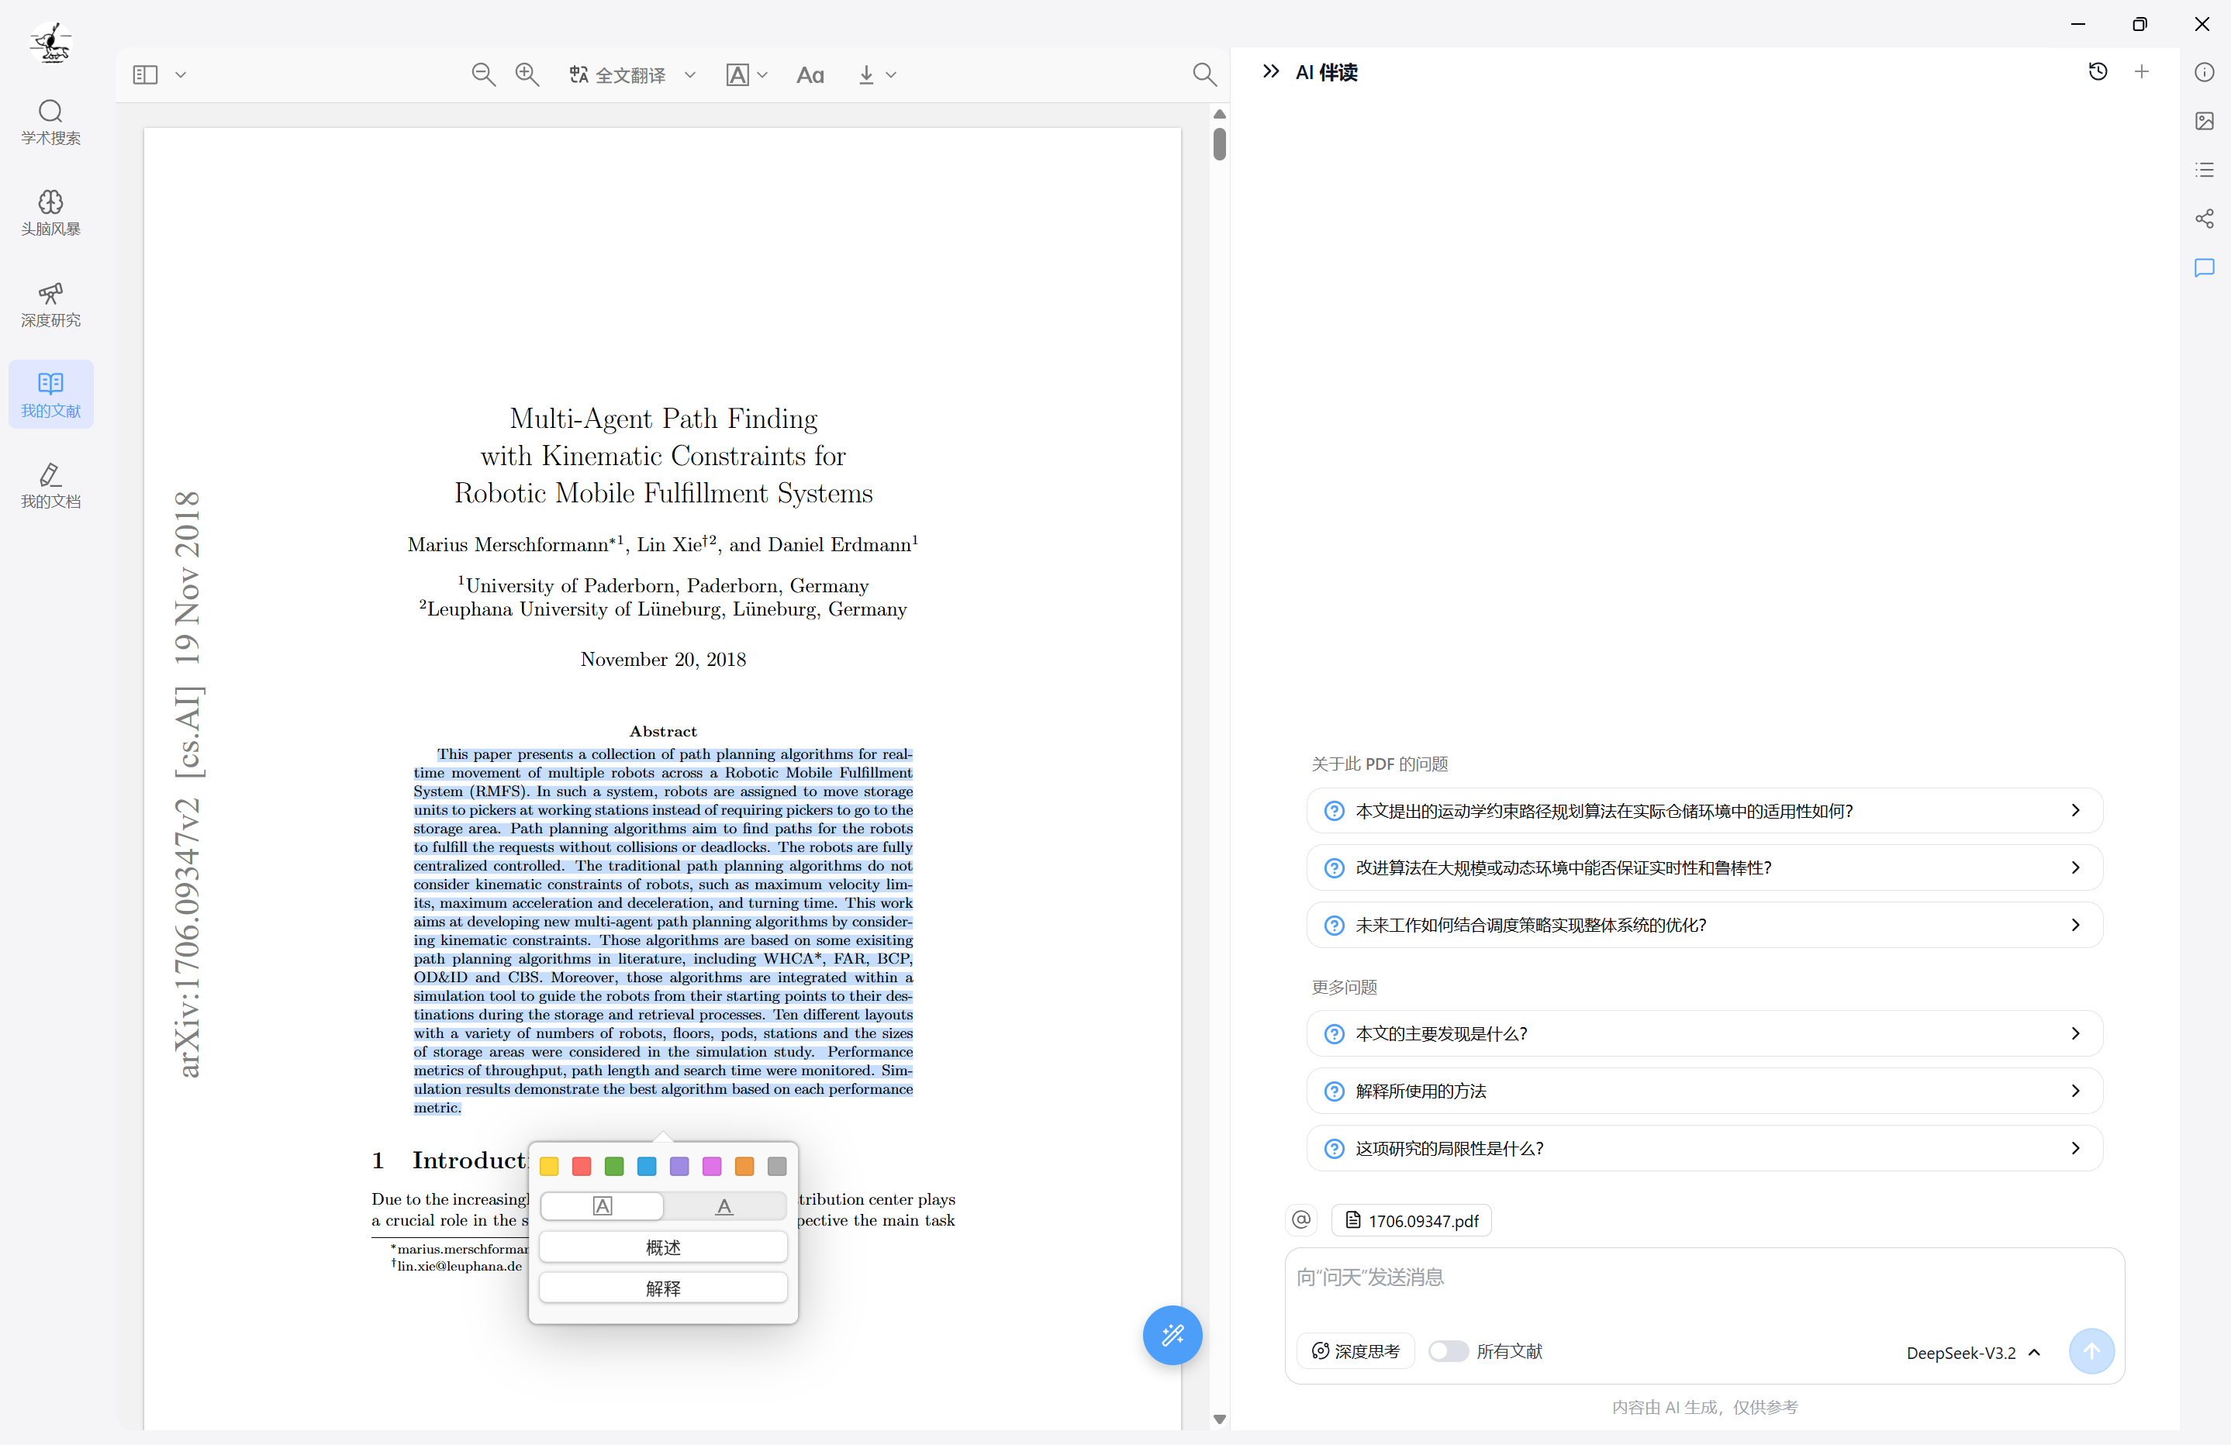Collapse the AI 伴读 panel with double arrows
The image size is (2231, 1445).
click(1271, 72)
